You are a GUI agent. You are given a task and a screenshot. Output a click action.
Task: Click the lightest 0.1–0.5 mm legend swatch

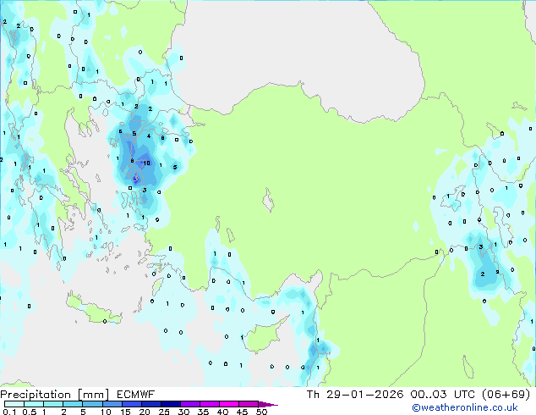click(14, 404)
